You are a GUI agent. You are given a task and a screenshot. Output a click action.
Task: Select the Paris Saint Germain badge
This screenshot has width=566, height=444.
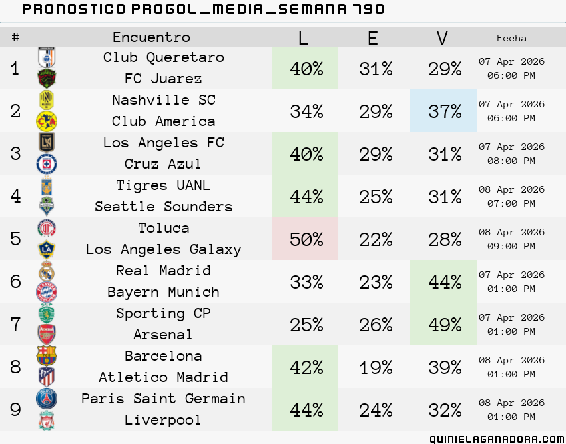click(x=47, y=399)
